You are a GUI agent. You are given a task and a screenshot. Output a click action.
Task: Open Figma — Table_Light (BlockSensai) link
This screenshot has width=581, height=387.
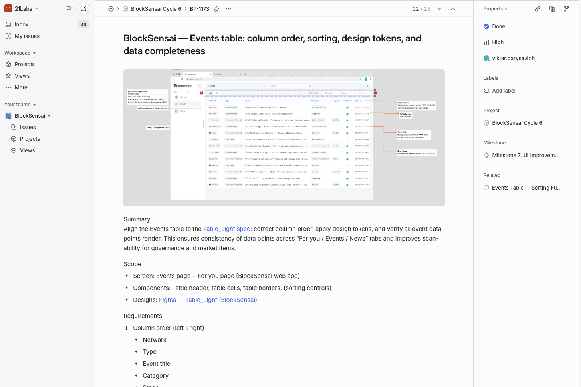(208, 300)
